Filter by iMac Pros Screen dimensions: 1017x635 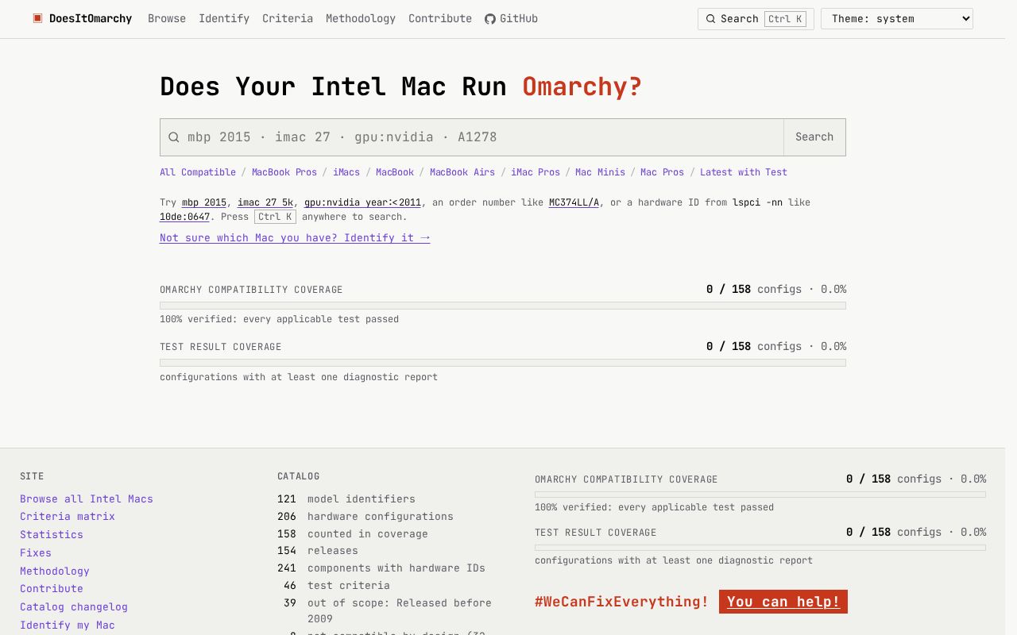tap(536, 172)
